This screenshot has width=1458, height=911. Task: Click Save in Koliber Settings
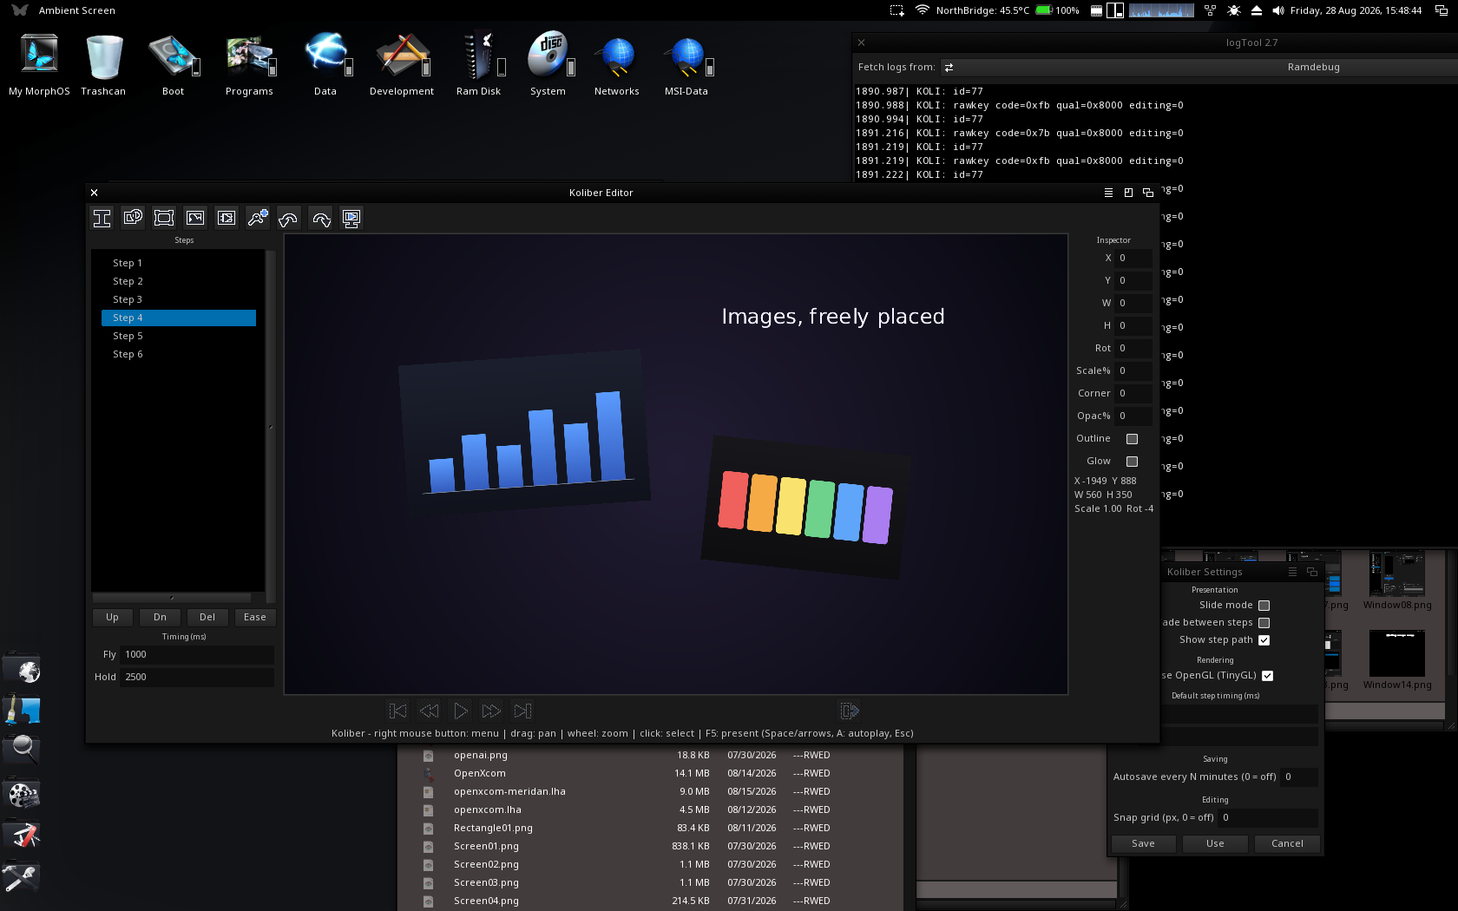point(1143,843)
